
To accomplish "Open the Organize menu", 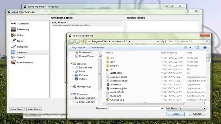I will click(78, 48).
